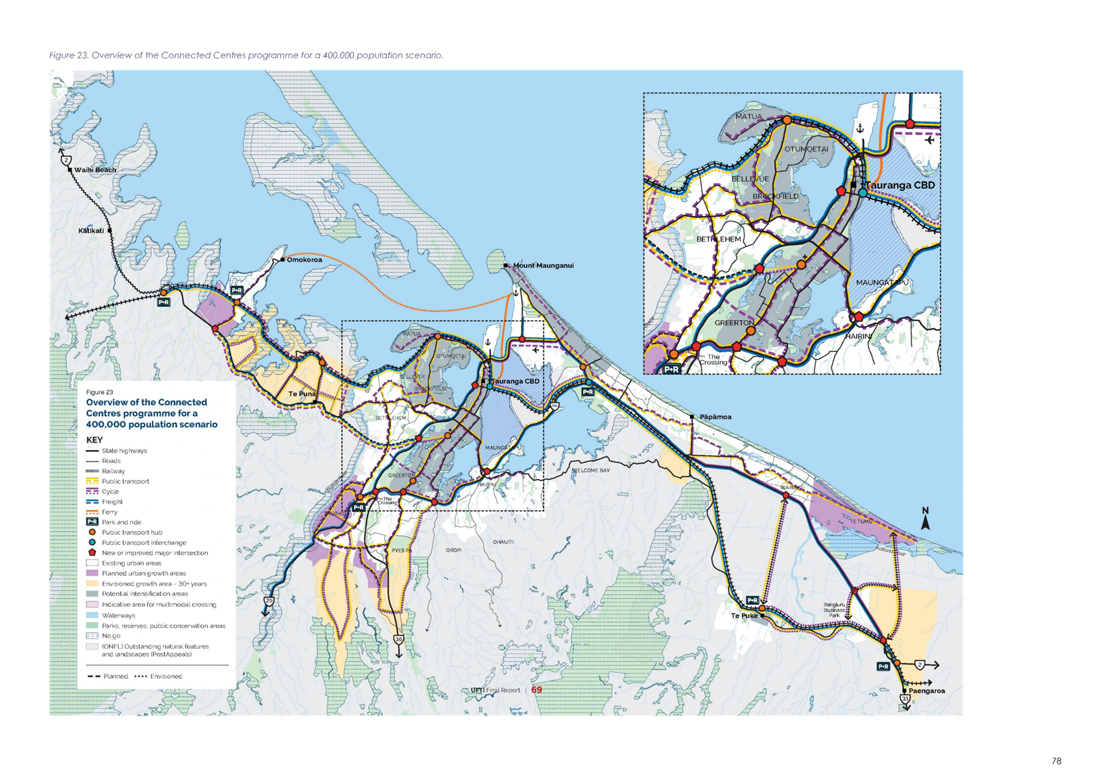The image size is (1111, 774).
Task: Click the 'State highways' key entry
Action: click(124, 451)
